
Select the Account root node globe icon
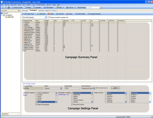pyautogui.click(x=2, y=13)
